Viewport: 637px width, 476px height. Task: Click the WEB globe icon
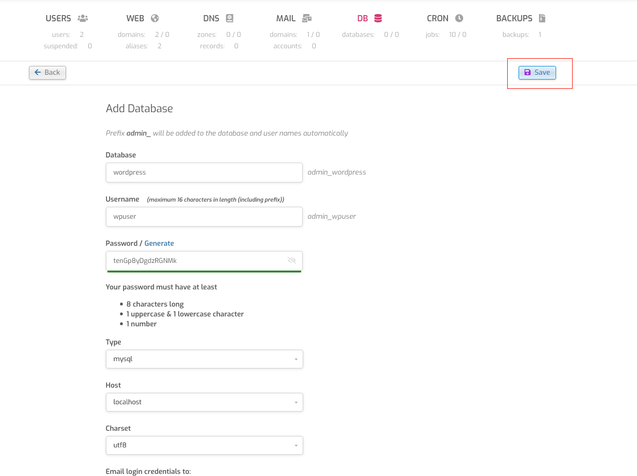point(155,18)
